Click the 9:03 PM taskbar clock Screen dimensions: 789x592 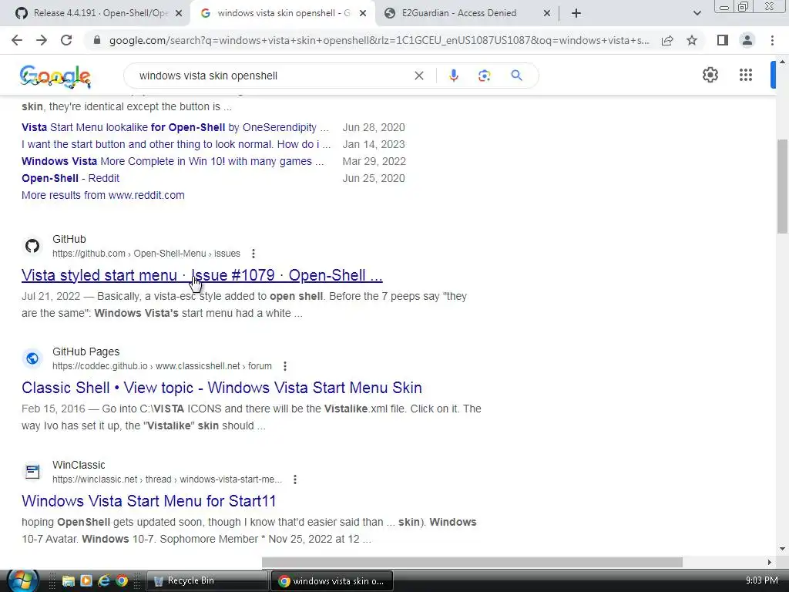pos(762,580)
